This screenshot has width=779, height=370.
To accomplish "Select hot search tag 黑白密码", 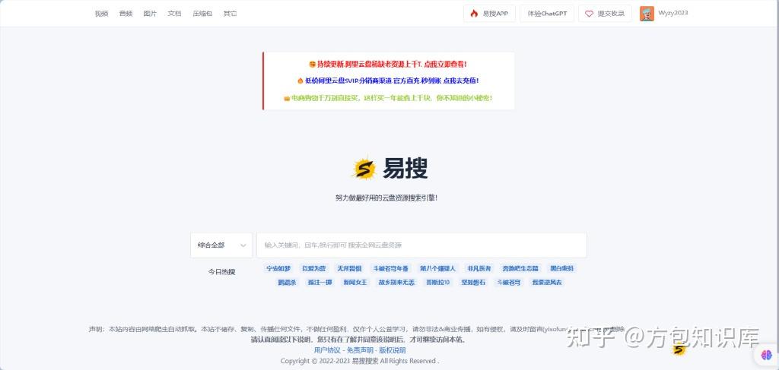I will coord(562,268).
